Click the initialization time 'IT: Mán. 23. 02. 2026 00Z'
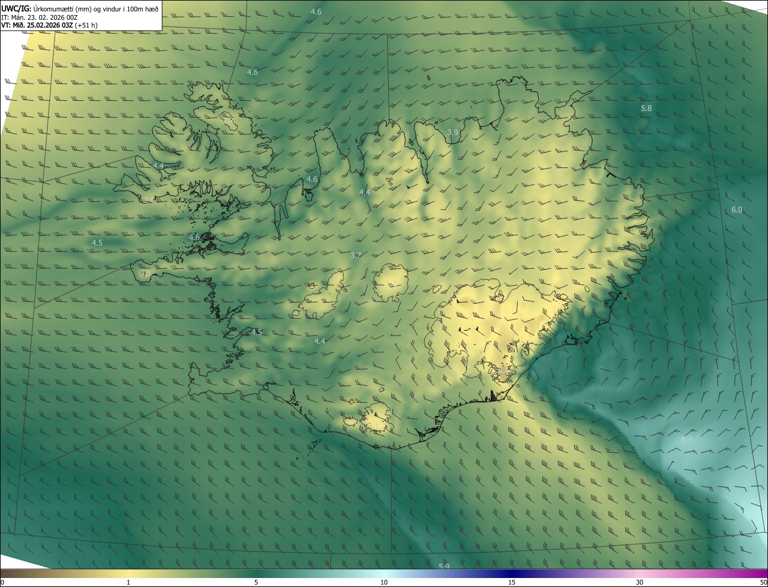This screenshot has height=587, width=768. pyautogui.click(x=40, y=17)
